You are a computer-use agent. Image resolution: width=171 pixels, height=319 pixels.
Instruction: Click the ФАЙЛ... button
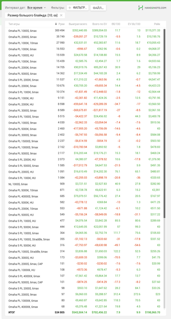pos(98,8)
